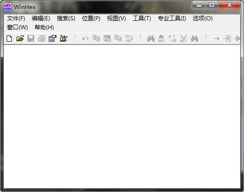Open the 专业工具(I) menu
Screen dimensions: 244x192
[x=172, y=18]
